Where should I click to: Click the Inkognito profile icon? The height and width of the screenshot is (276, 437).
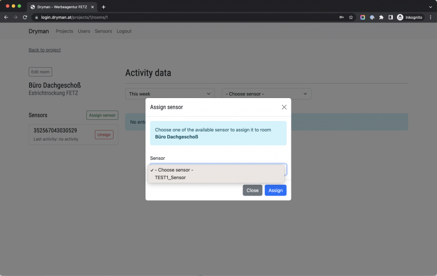400,17
